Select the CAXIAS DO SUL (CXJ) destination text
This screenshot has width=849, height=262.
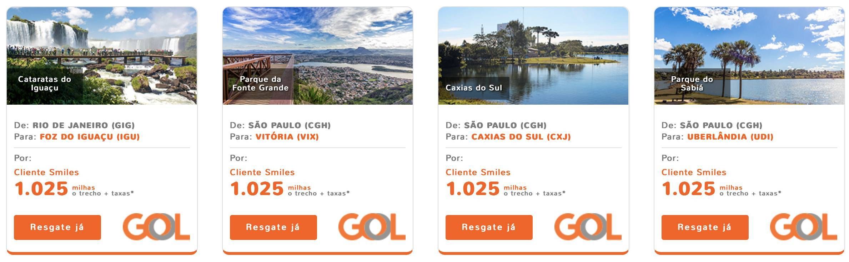pos(521,137)
